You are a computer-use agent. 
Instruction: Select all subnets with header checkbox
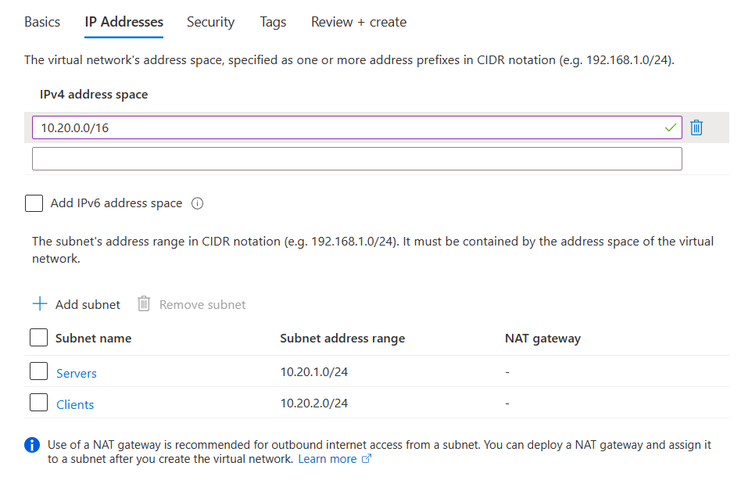click(x=39, y=338)
